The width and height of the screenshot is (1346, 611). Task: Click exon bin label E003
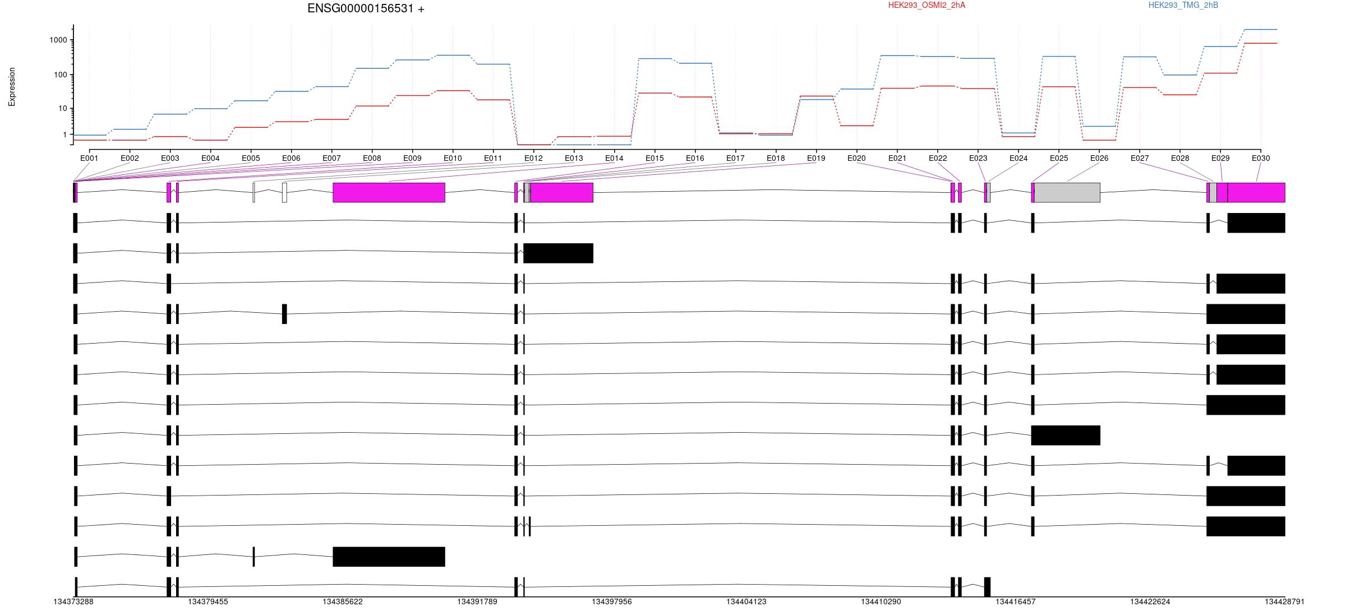pyautogui.click(x=170, y=158)
